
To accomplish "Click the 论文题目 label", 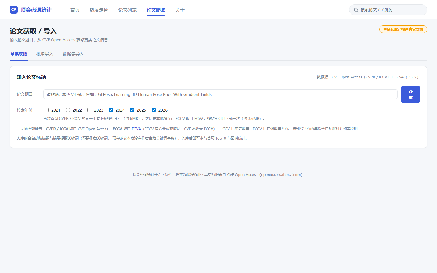I will coord(25,94).
